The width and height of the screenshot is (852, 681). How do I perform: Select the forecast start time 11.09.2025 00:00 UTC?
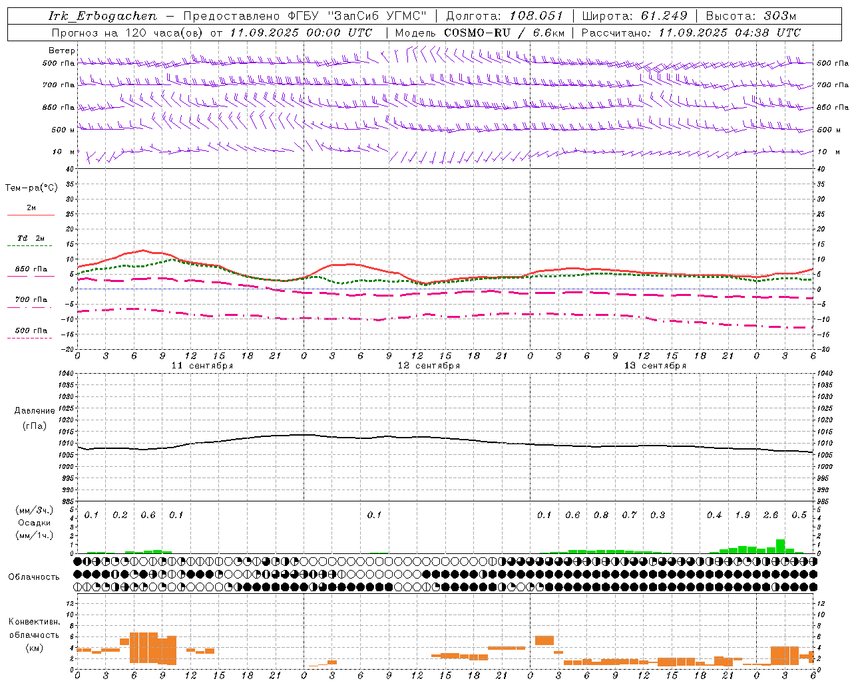click(x=301, y=33)
